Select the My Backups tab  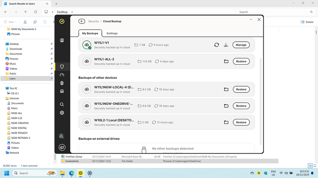[90, 33]
